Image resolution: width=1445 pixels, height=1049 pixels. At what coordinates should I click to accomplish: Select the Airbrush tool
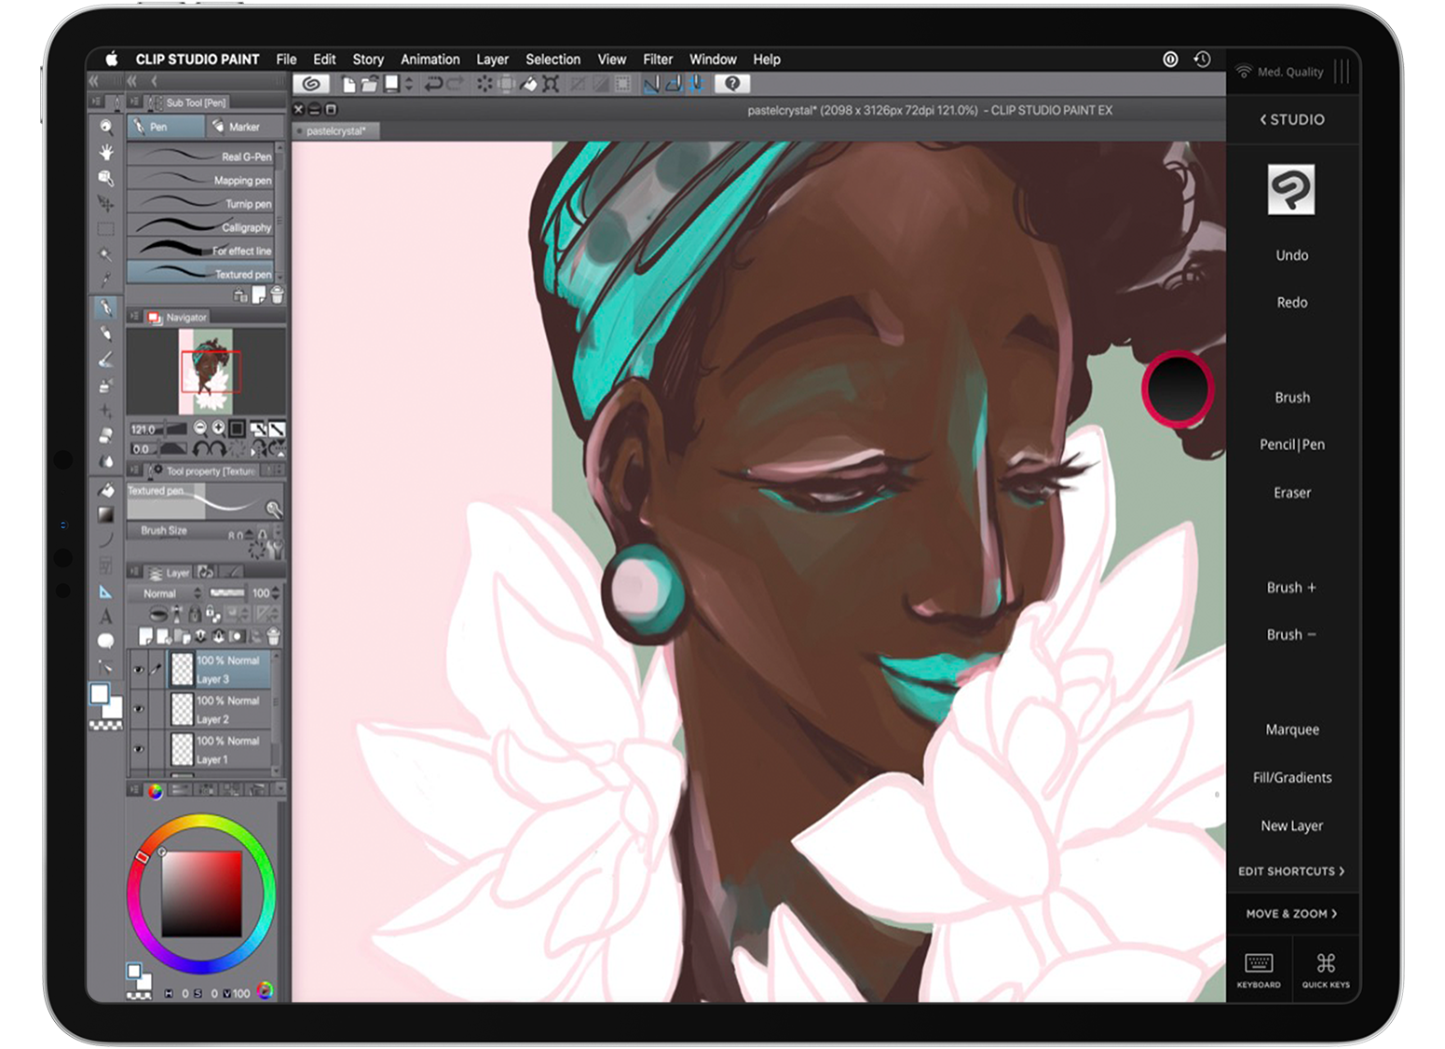106,385
